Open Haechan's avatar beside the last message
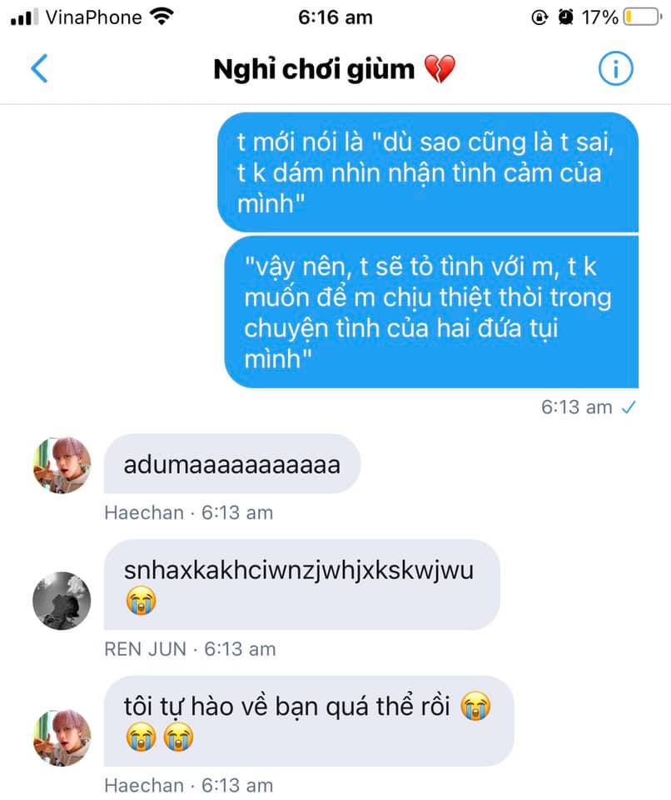 (x=62, y=737)
